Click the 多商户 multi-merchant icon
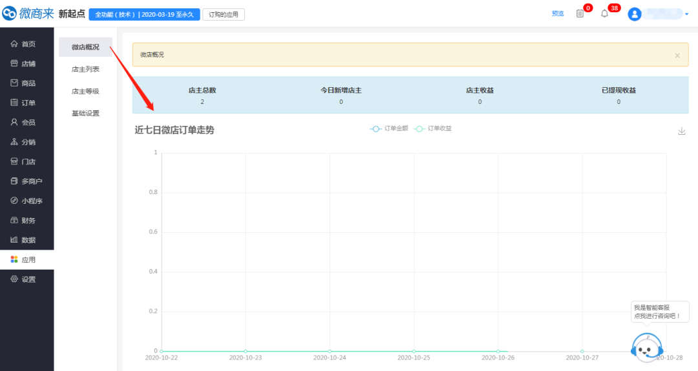The height and width of the screenshot is (371, 698). tap(14, 181)
